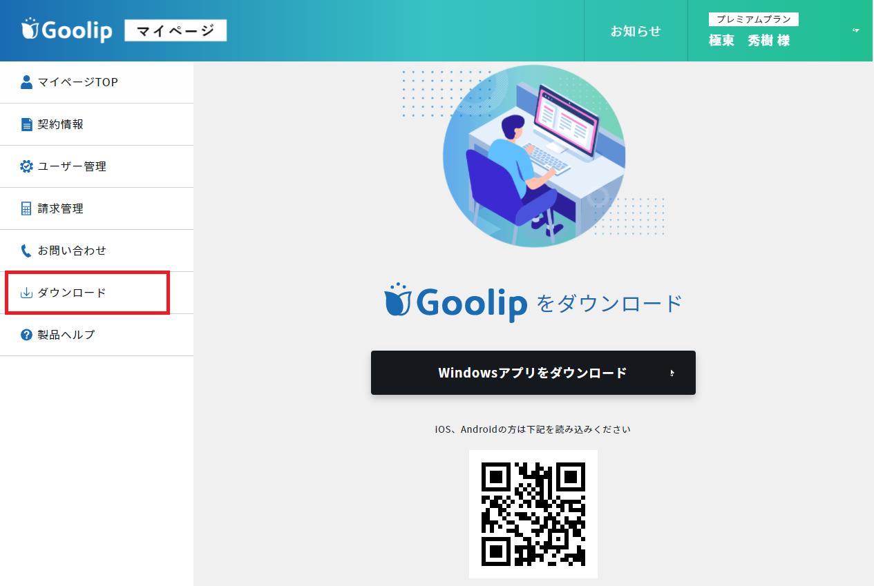Open 製品ヘルプ from sidebar
The image size is (874, 586).
tap(97, 335)
